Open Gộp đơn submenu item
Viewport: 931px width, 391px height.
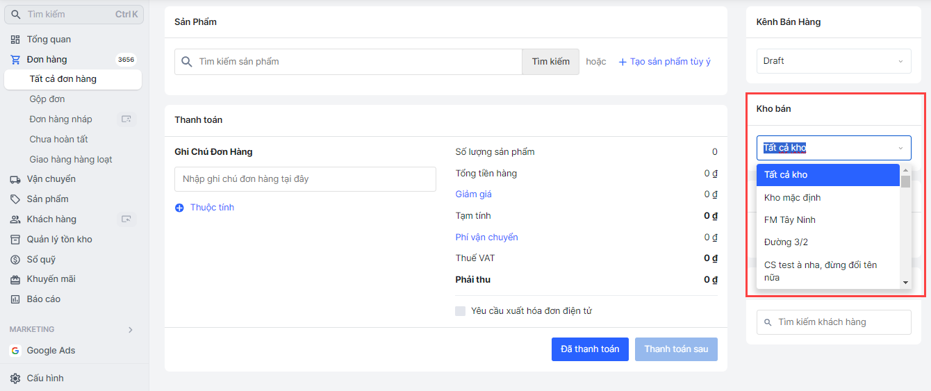[47, 99]
